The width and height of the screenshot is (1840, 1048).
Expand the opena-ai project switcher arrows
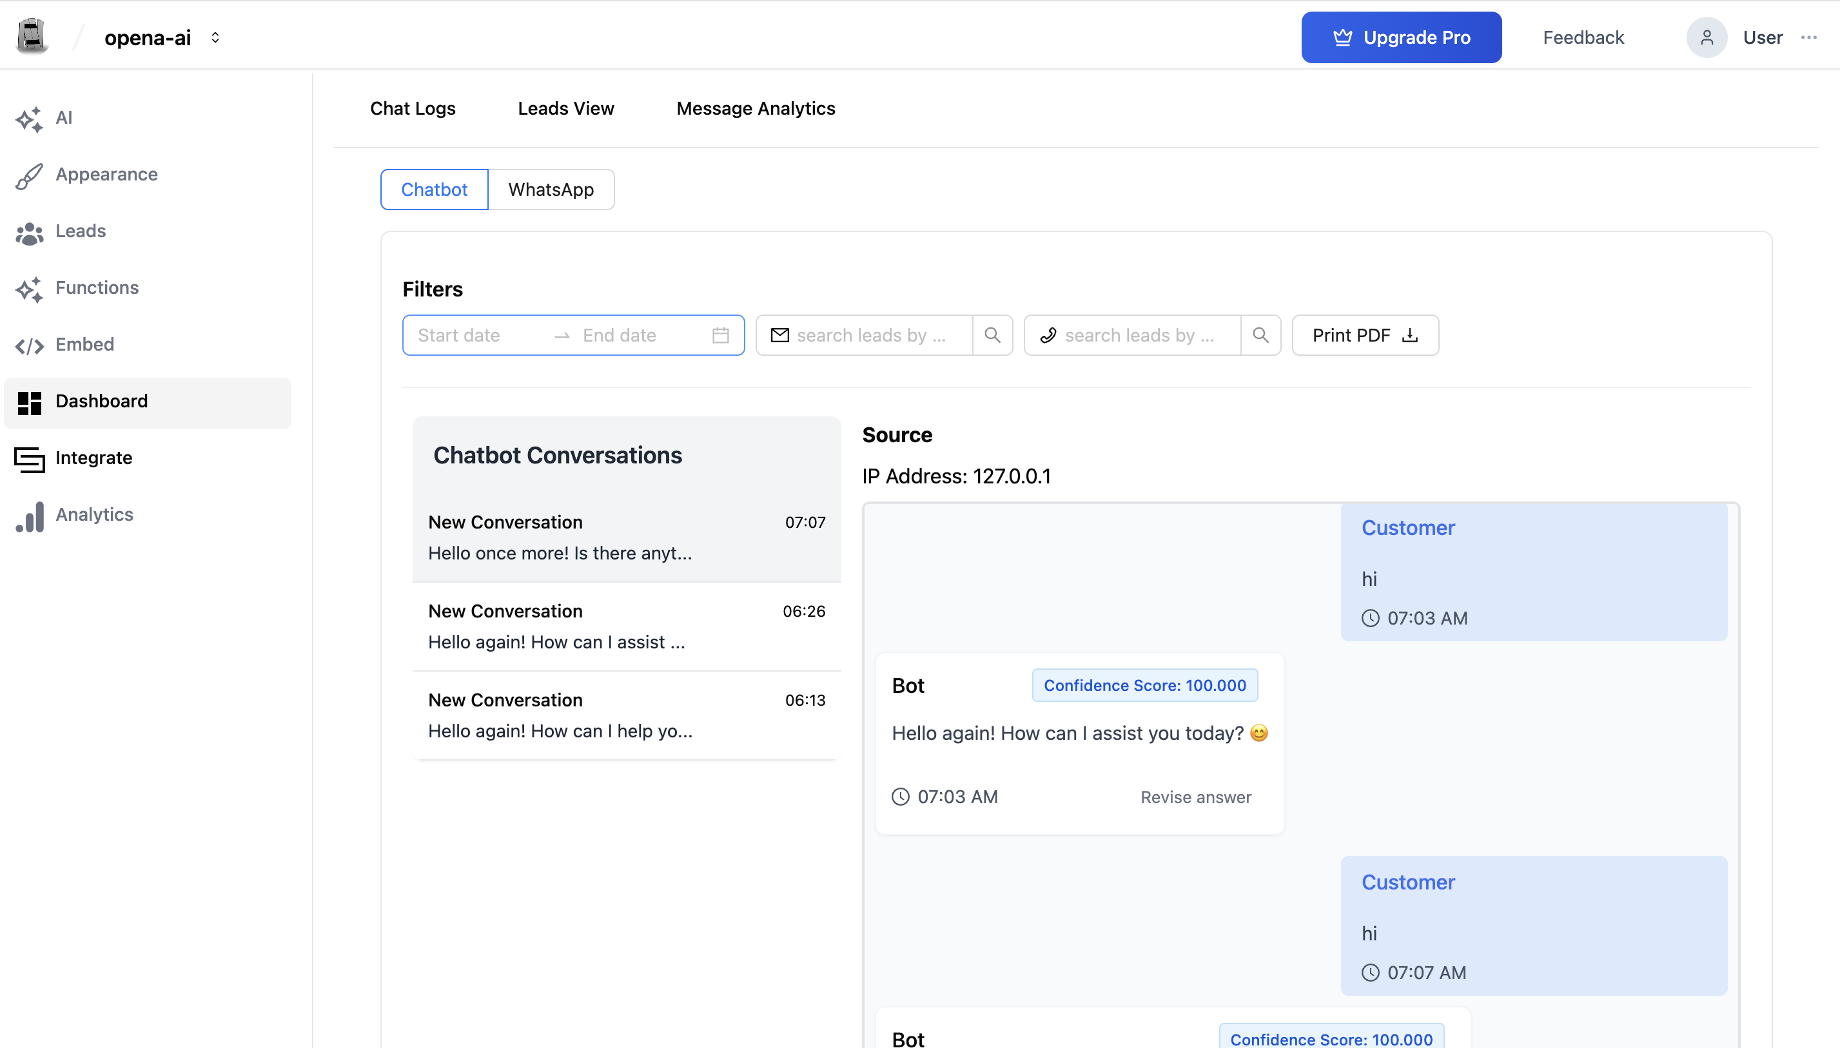[x=215, y=37]
